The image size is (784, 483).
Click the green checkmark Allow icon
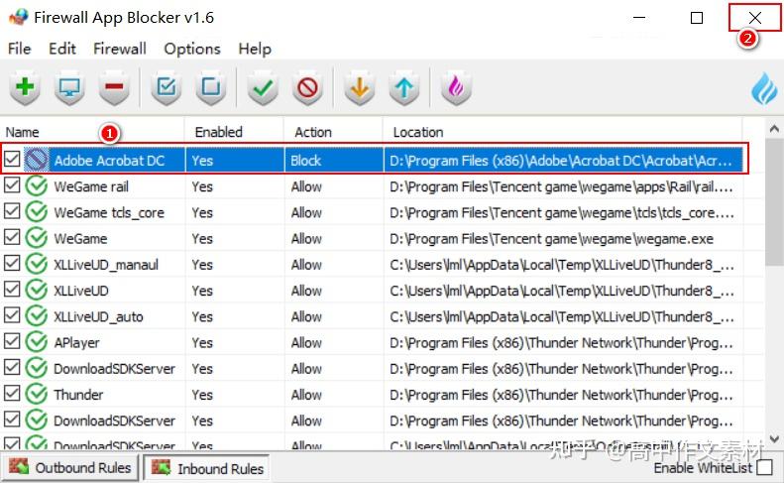pos(263,87)
